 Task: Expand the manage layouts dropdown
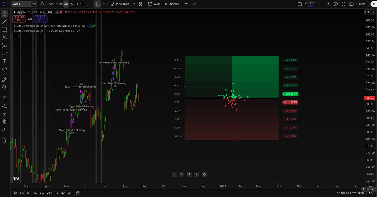pos(320,4)
